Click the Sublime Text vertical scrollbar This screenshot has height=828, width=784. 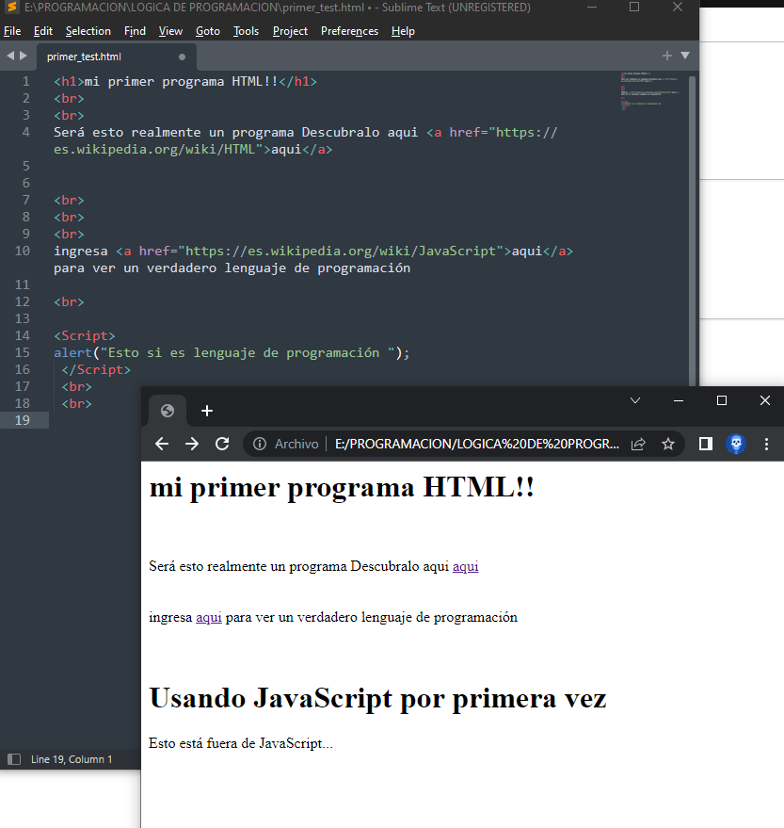coord(692,230)
